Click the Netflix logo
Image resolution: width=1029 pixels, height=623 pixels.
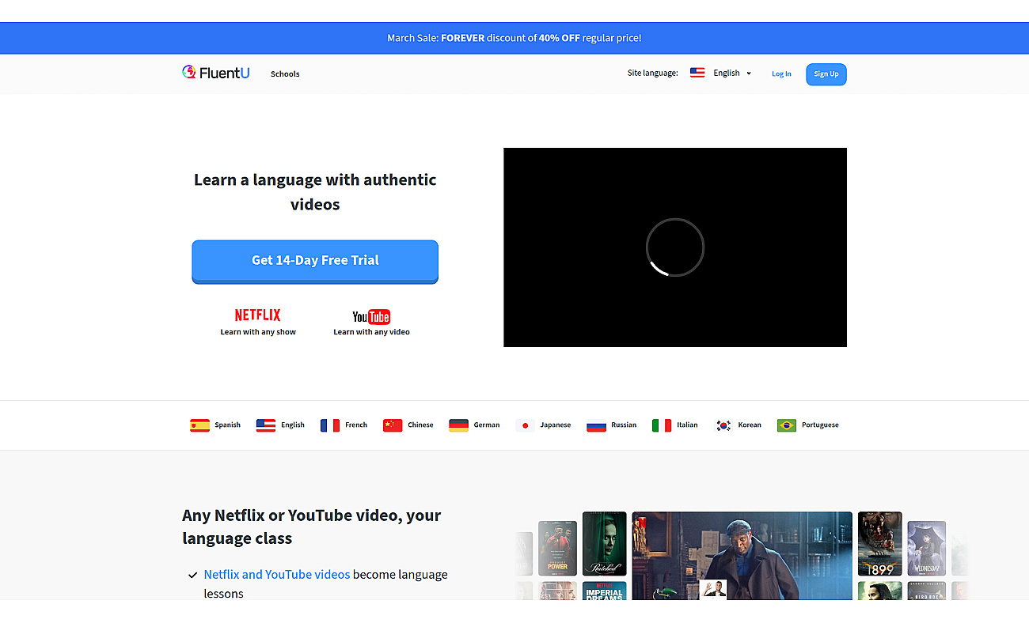coord(257,315)
